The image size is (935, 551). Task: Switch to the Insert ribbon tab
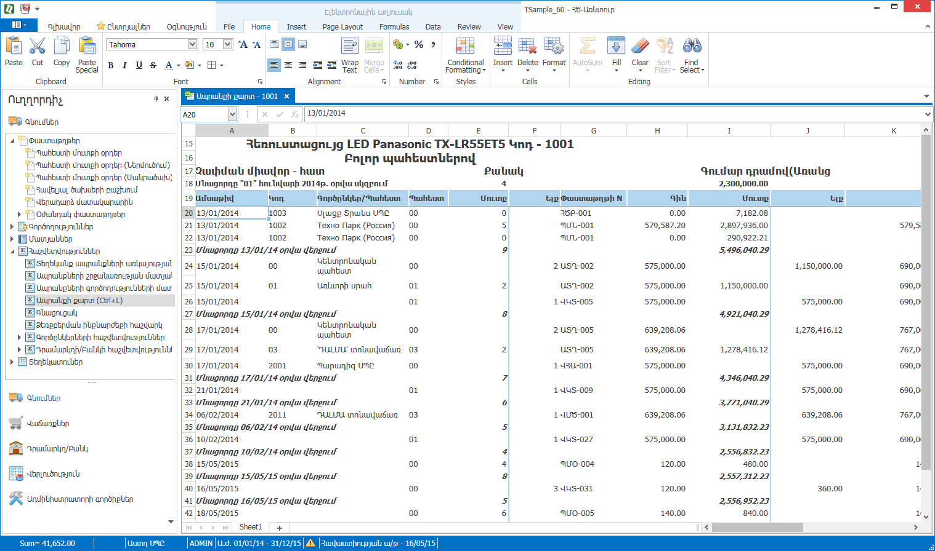tap(296, 26)
